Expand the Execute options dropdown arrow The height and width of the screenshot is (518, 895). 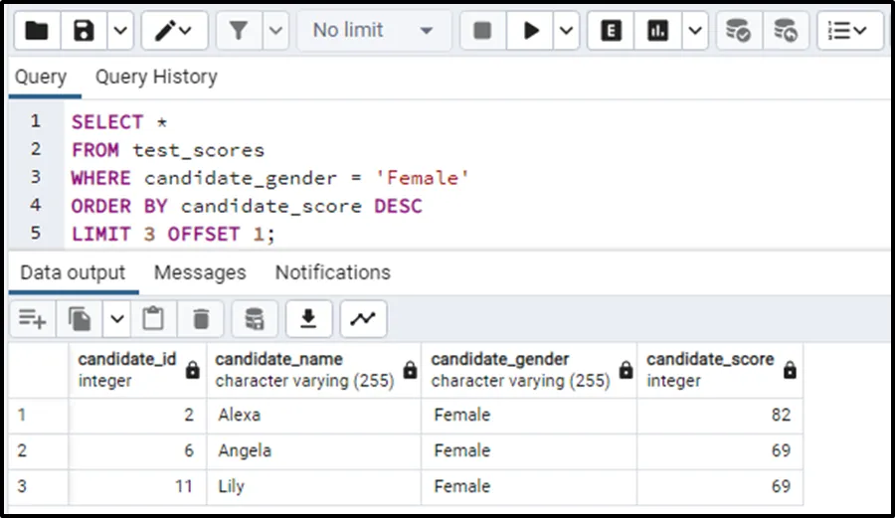[567, 31]
